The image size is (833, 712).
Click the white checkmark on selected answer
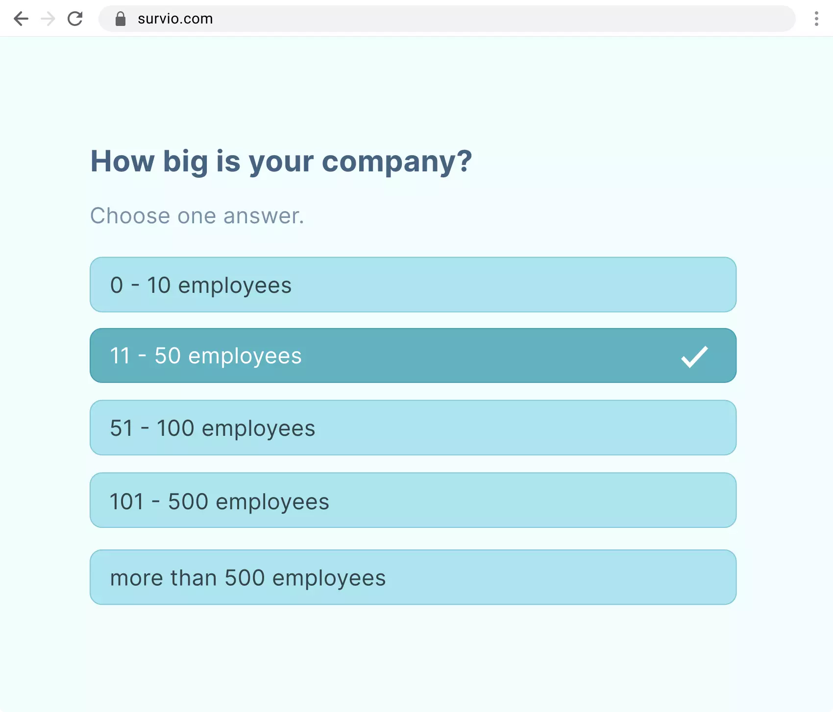tap(694, 356)
